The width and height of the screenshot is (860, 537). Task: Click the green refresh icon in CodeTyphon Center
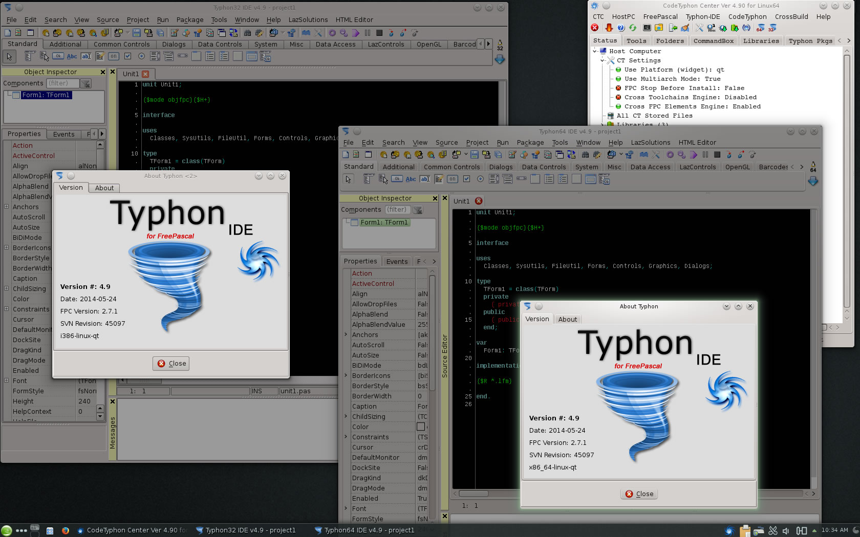(x=633, y=28)
